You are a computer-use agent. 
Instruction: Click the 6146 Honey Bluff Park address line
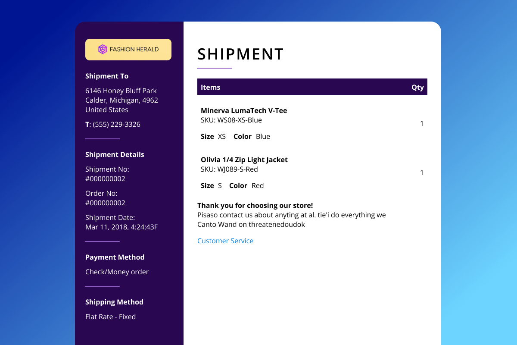click(x=121, y=91)
